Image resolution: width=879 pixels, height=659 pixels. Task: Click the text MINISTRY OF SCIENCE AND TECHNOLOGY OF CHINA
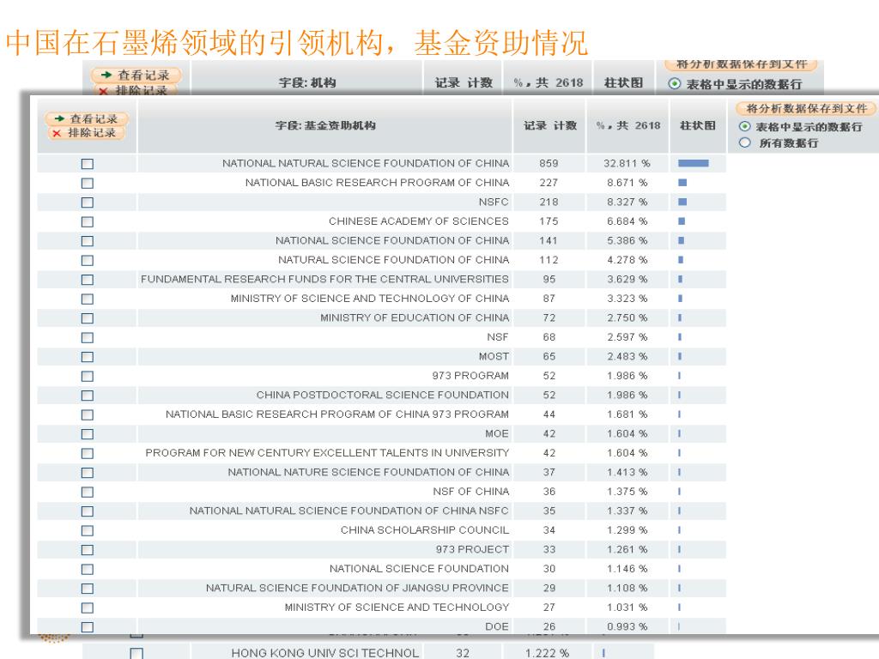(x=370, y=299)
